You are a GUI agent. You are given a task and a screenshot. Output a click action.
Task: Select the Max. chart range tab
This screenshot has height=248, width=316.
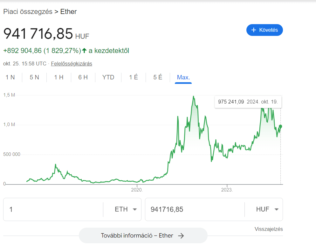click(x=183, y=77)
